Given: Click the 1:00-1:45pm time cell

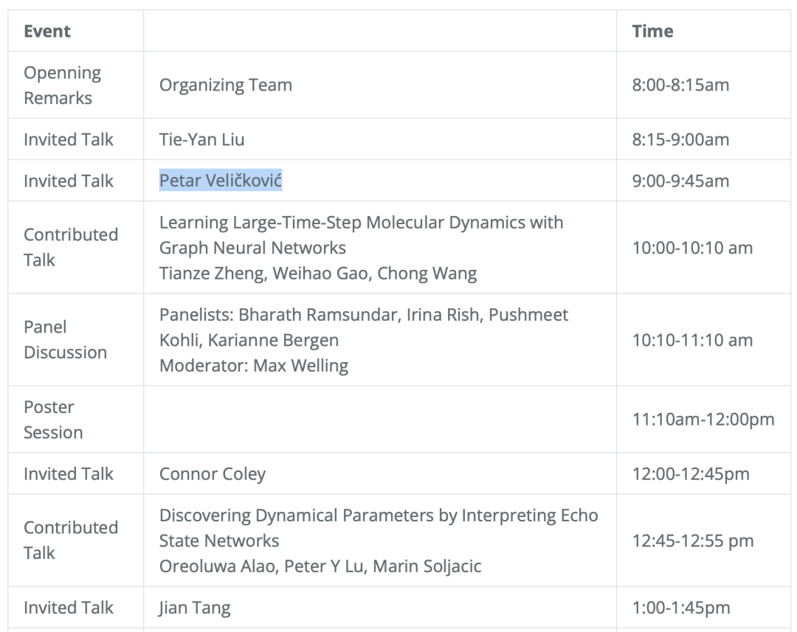Looking at the screenshot, I should click(x=680, y=608).
